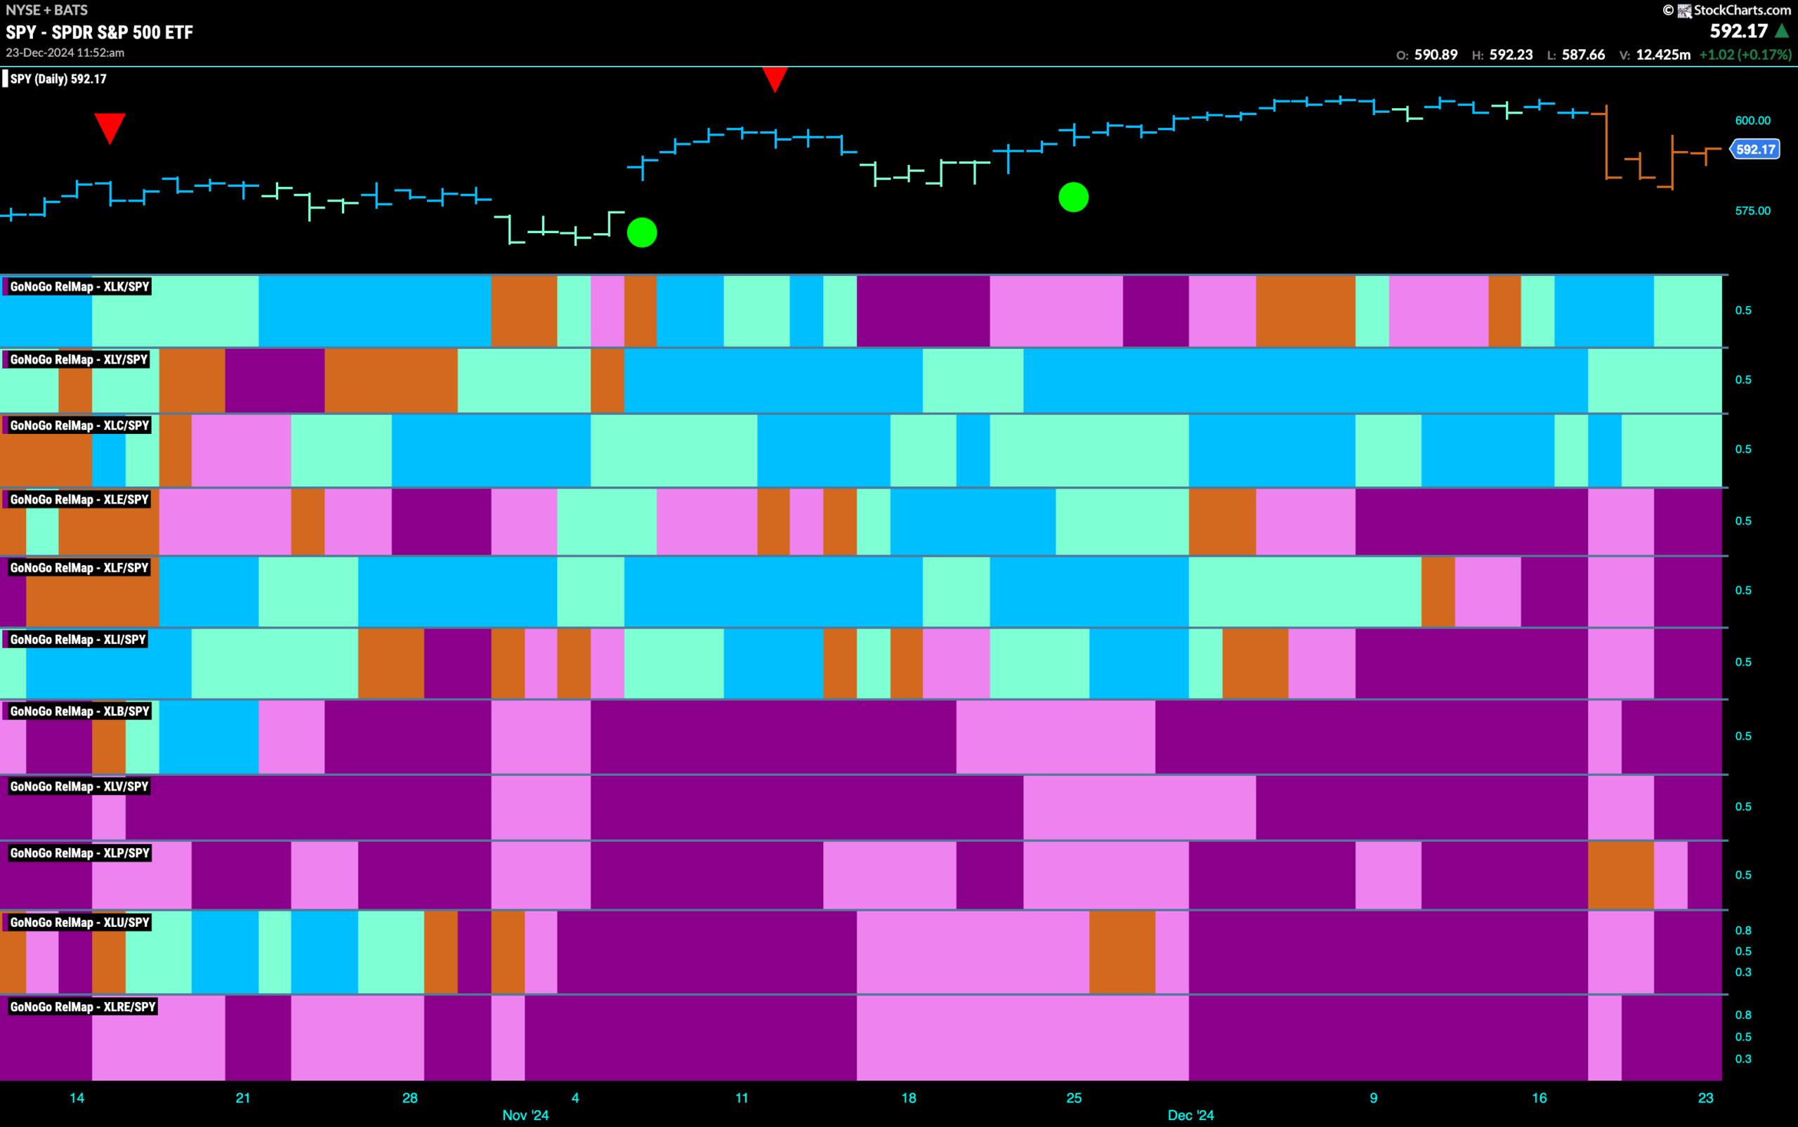Click the blue 592.17 price tag on axis
The height and width of the screenshot is (1127, 1798).
tap(1756, 149)
